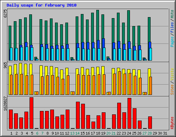Viewport: 176px width, 137px height.
Task: Select the '6275' axis value
Action: 5,13
